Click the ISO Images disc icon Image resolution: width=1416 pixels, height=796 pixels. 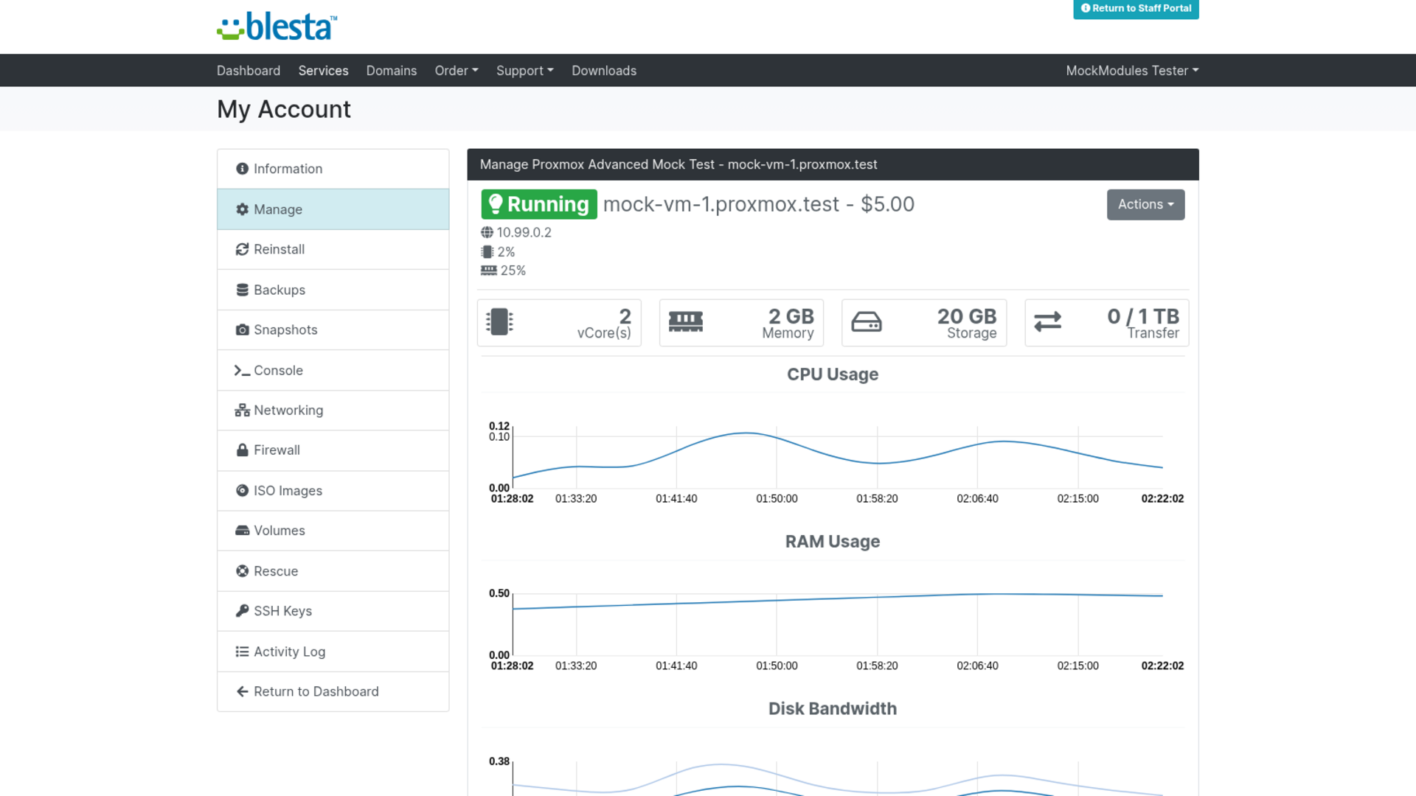pyautogui.click(x=242, y=490)
